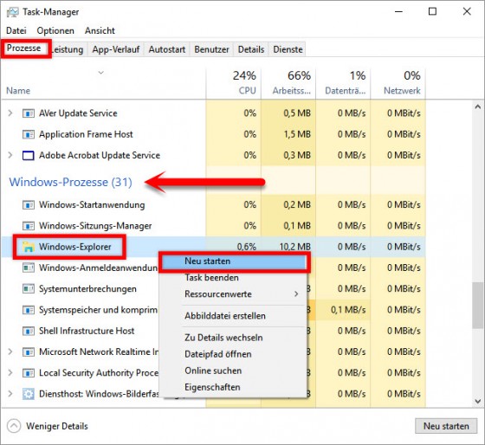Select the Systemunterbrechungen process name
This screenshot has width=485, height=445.
[x=87, y=289]
